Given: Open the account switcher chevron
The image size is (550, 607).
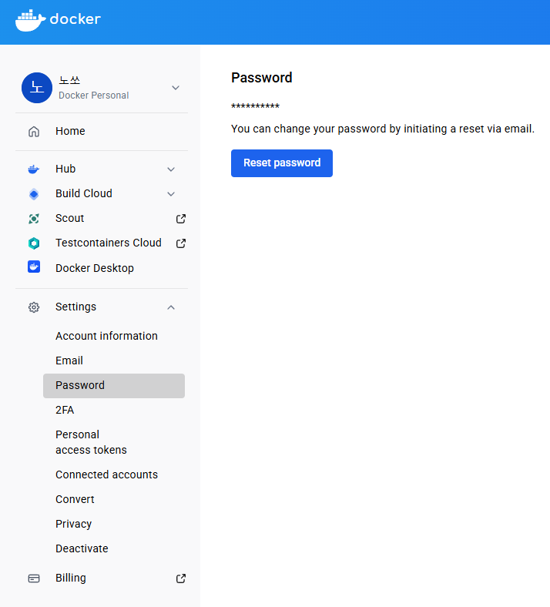Looking at the screenshot, I should pyautogui.click(x=176, y=88).
